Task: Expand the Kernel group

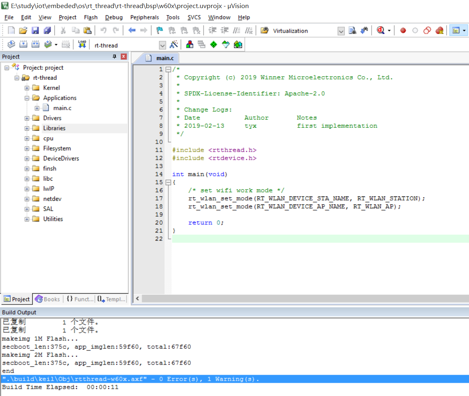Action: (x=27, y=88)
